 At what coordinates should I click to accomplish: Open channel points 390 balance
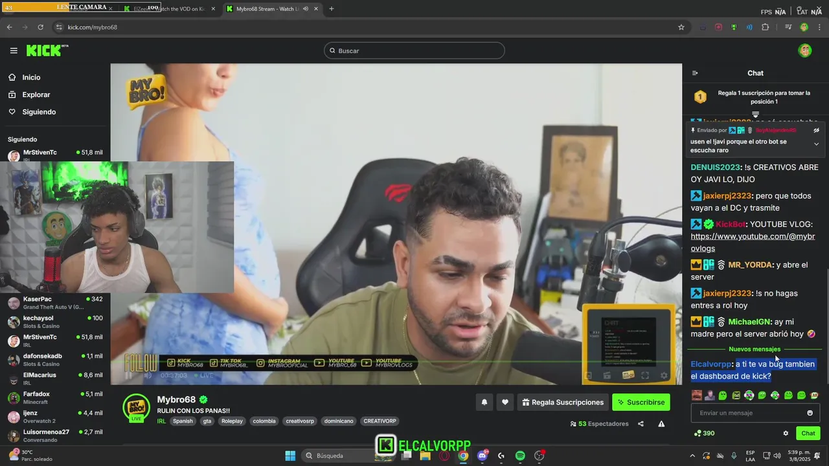pyautogui.click(x=705, y=433)
